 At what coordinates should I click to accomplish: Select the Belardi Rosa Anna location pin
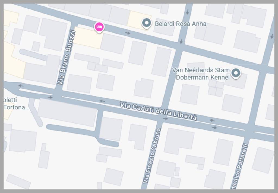point(146,24)
